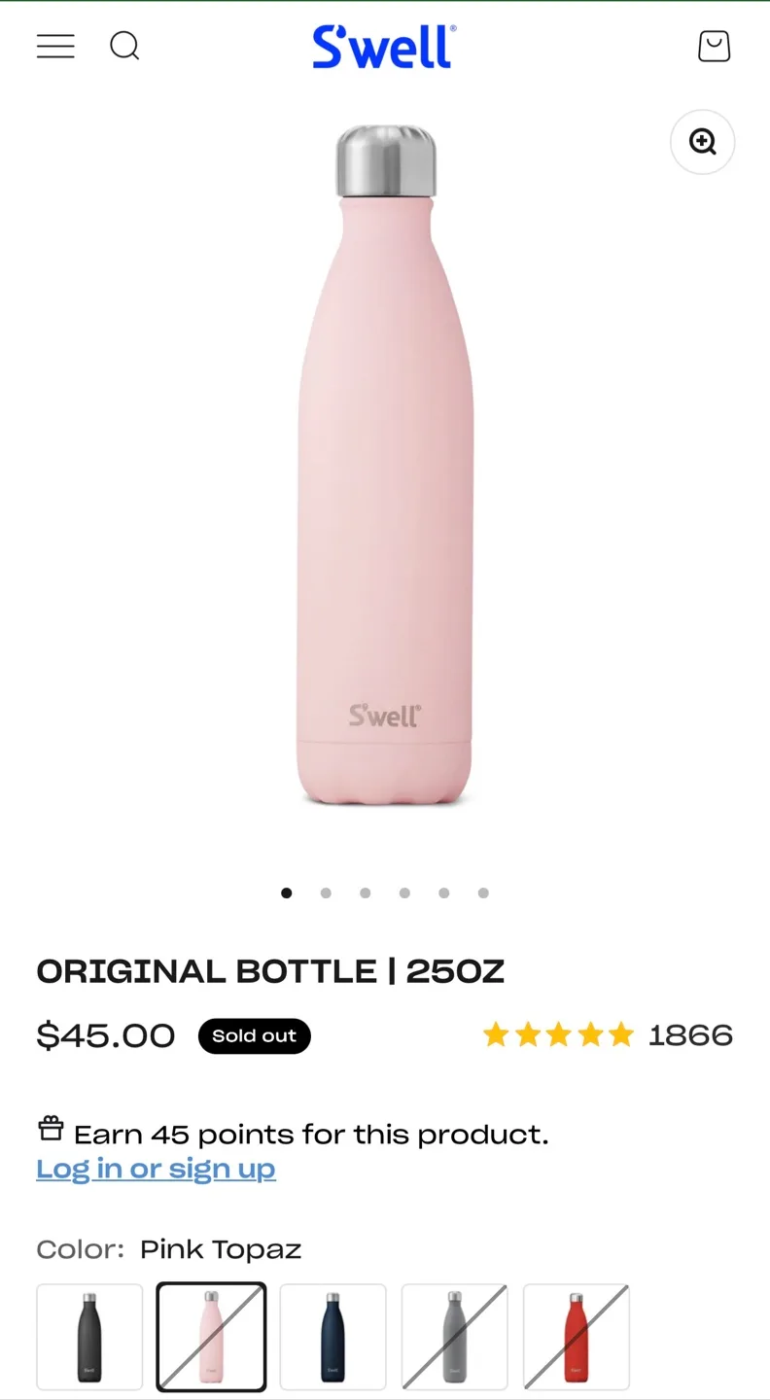The height and width of the screenshot is (1400, 770).
Task: Click the $45.00 price text
Action: point(105,1034)
